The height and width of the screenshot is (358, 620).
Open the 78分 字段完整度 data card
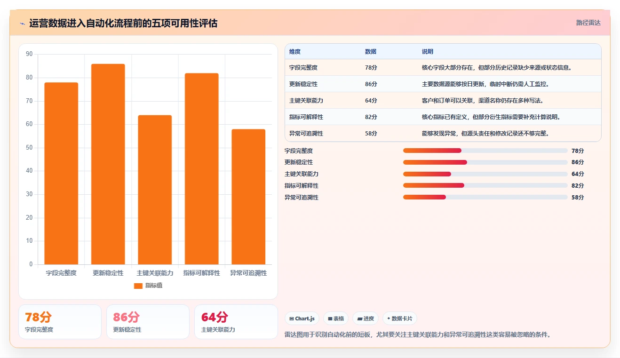pyautogui.click(x=60, y=322)
